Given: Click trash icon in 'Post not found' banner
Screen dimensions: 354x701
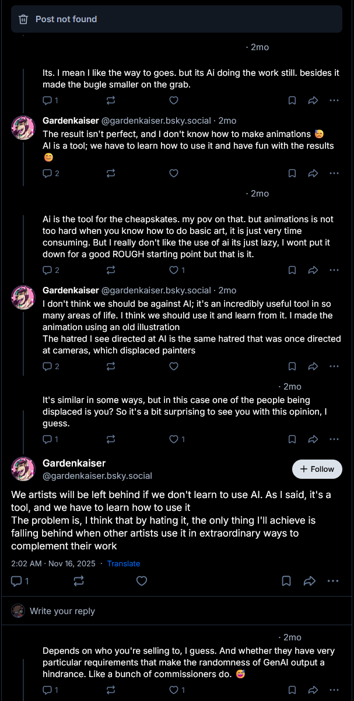Looking at the screenshot, I should pyautogui.click(x=23, y=19).
